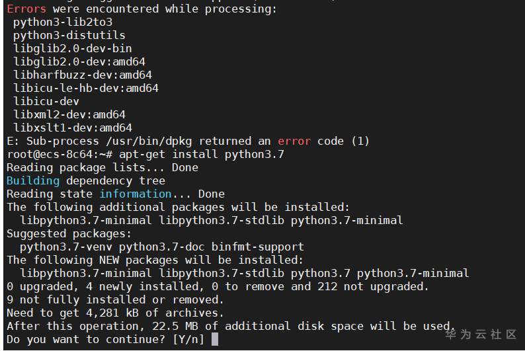The height and width of the screenshot is (351, 525).
Task: Click the [Y/n] prompt text
Action: point(188,339)
